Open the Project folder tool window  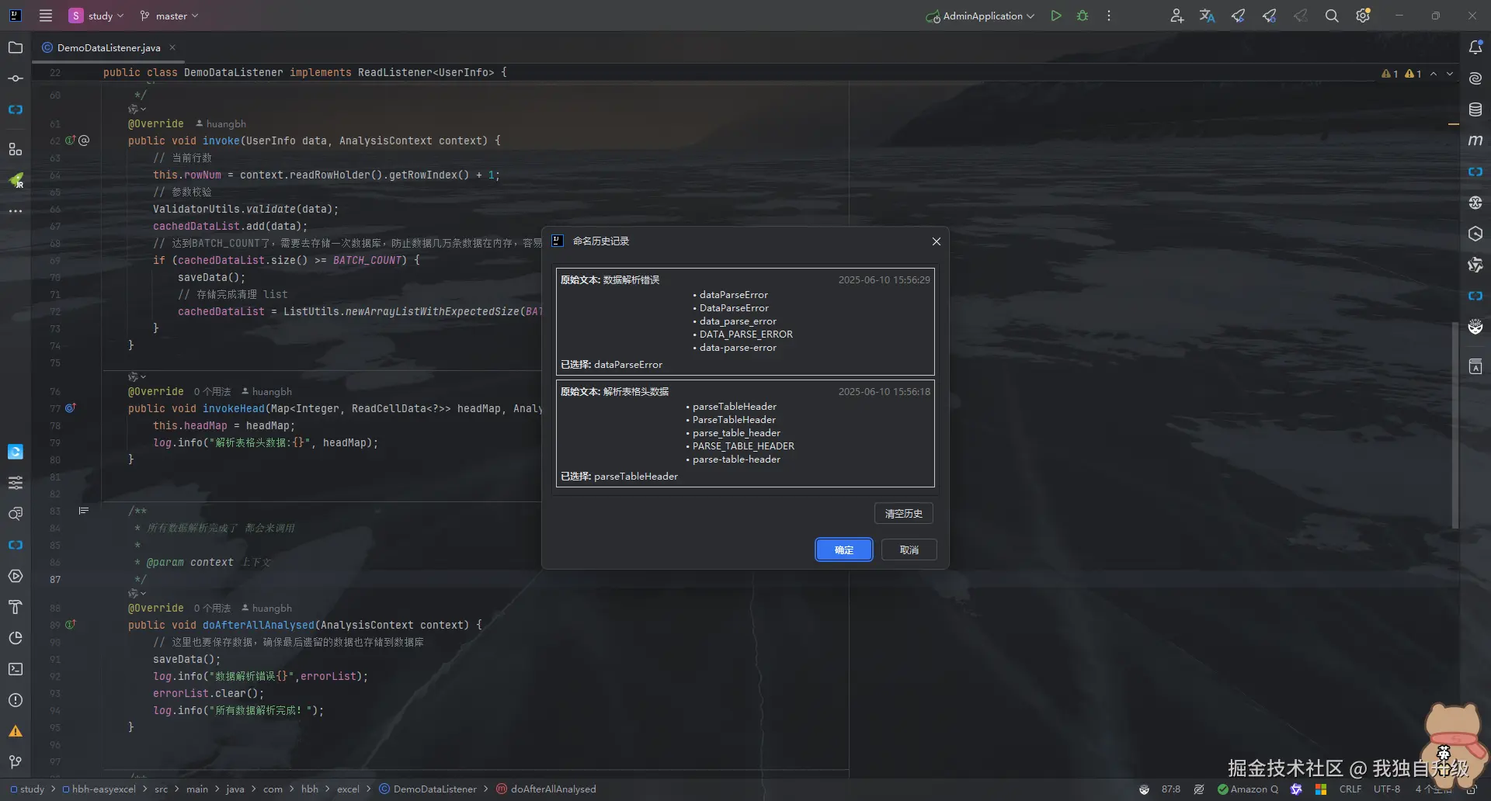tap(16, 47)
